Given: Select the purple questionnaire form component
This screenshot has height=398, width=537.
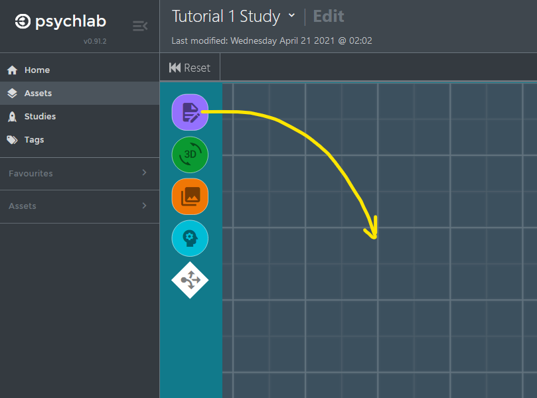Looking at the screenshot, I should click(190, 112).
